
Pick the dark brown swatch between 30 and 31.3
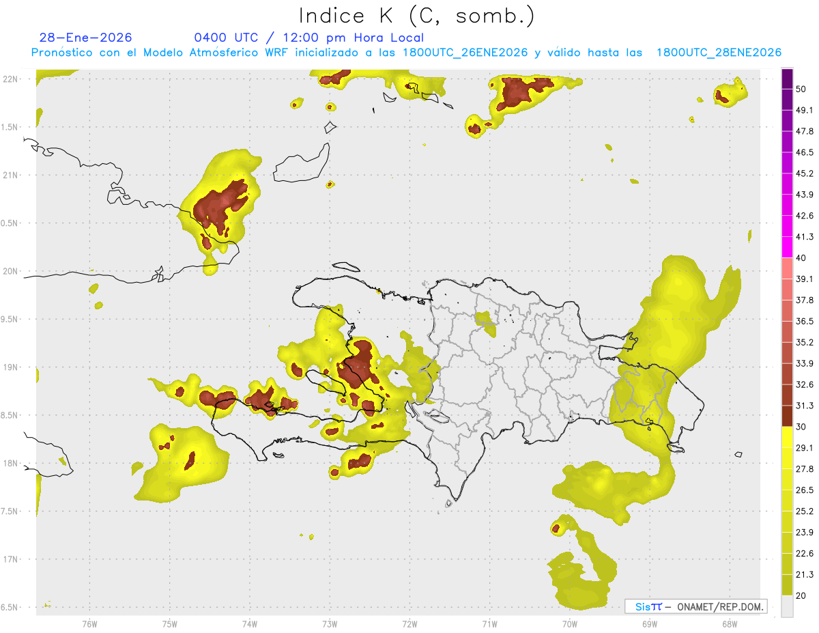pos(787,416)
